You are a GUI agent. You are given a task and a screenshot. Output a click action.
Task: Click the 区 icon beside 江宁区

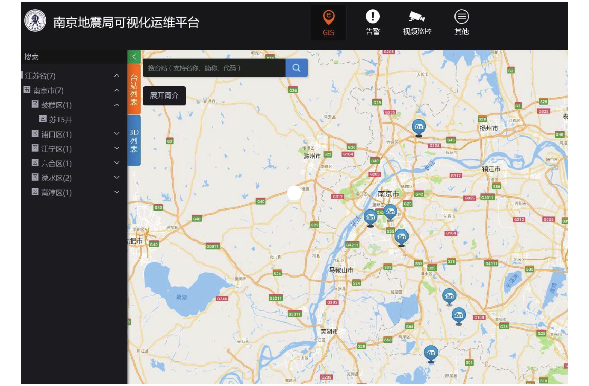[x=35, y=148]
